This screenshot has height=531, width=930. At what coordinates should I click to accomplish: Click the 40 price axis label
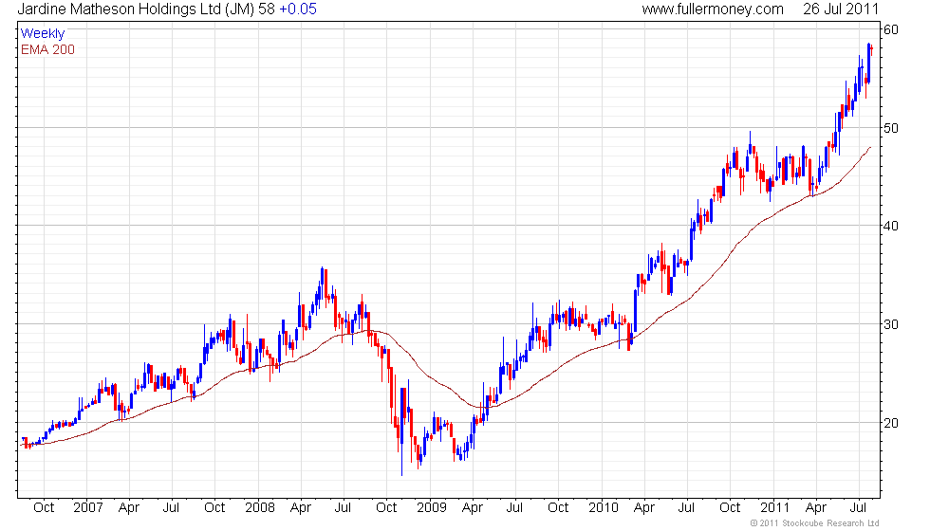tap(891, 226)
